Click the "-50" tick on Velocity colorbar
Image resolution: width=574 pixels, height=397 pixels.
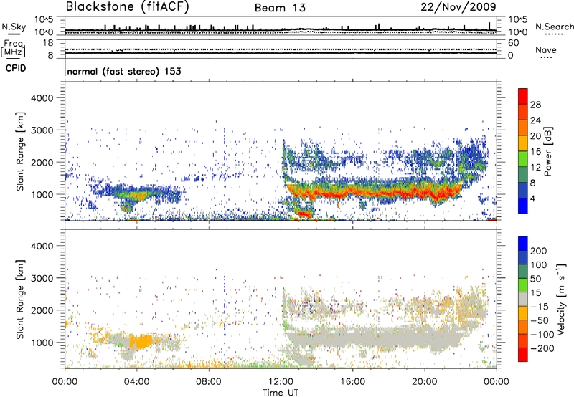540,320
